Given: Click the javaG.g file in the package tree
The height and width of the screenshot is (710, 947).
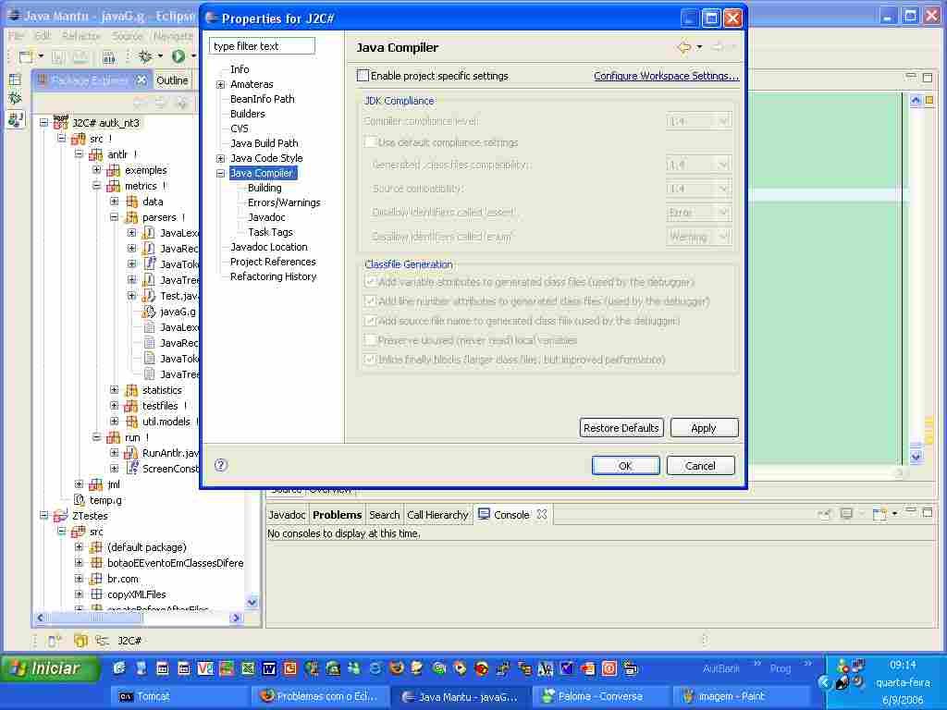Looking at the screenshot, I should pyautogui.click(x=178, y=312).
